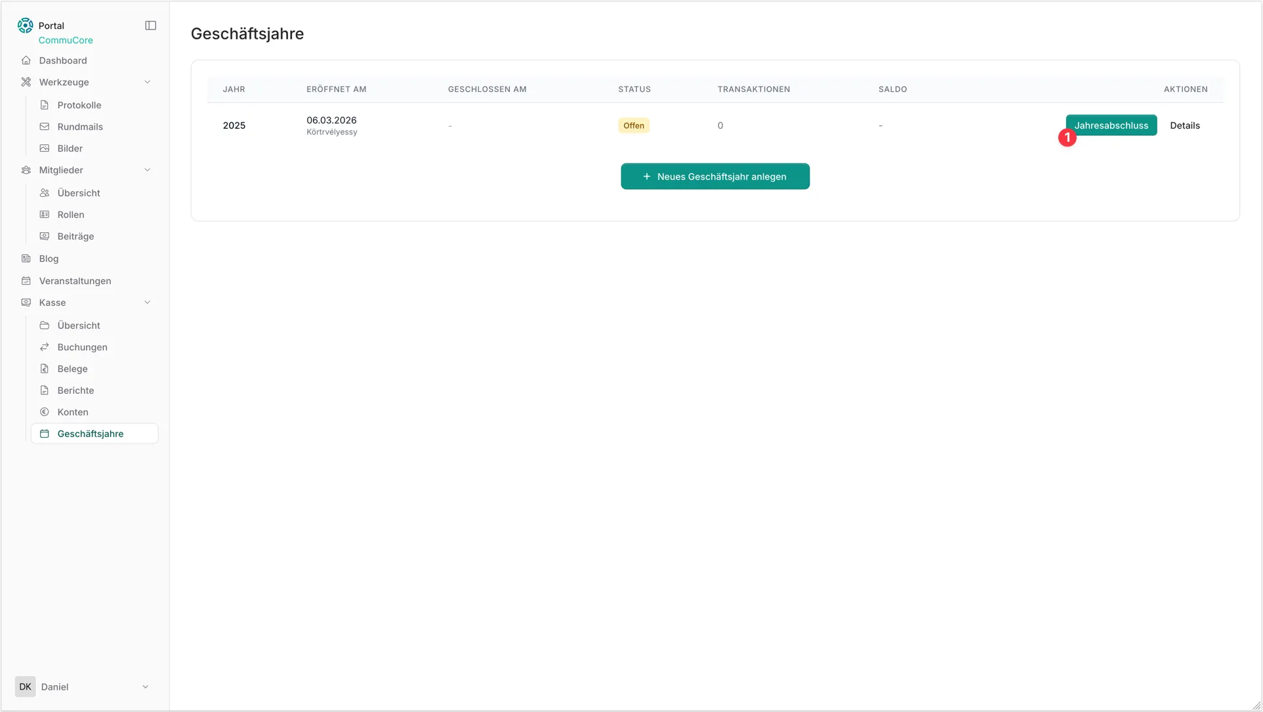The image size is (1263, 712).
Task: Collapse the Werkzeuge section chevron
Action: point(147,82)
